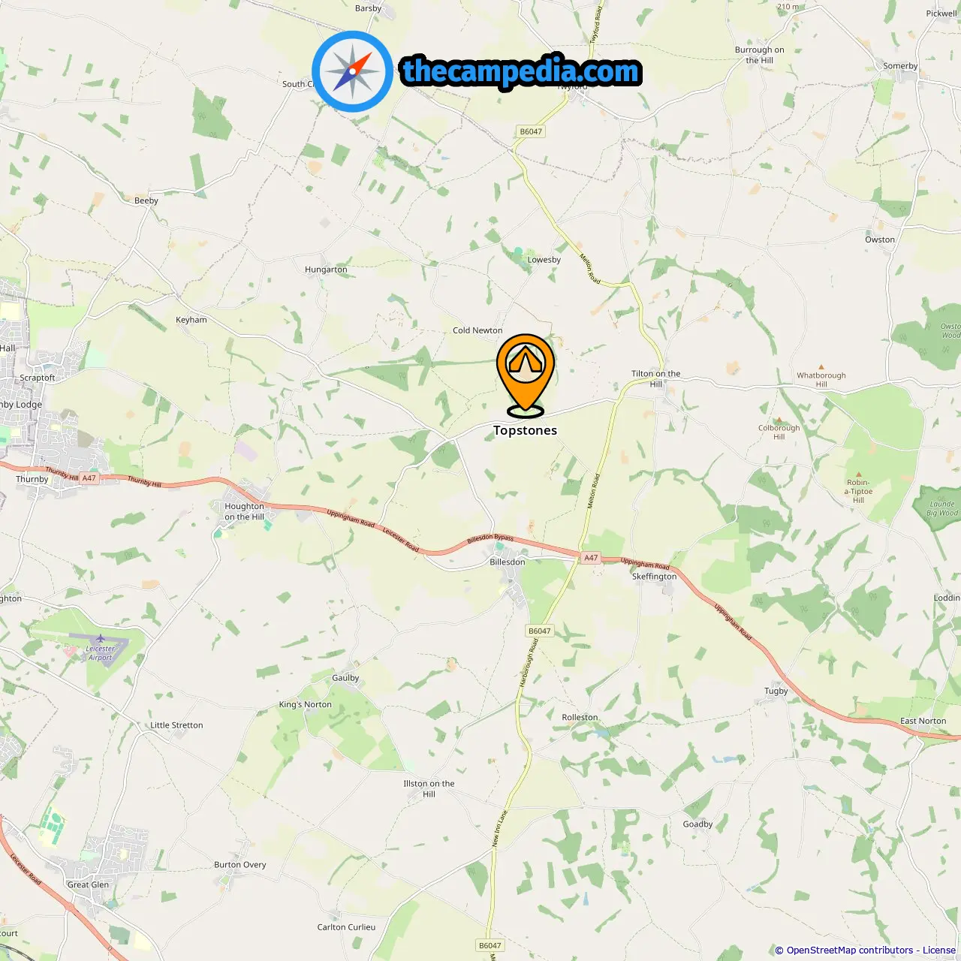Click the A47 shield at Thurnby Hill
This screenshot has width=961, height=961.
[89, 478]
